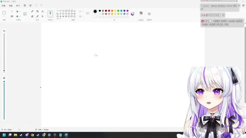Expand the selection tool dropdown arrow
246x138 pixels.
pos(4,16)
